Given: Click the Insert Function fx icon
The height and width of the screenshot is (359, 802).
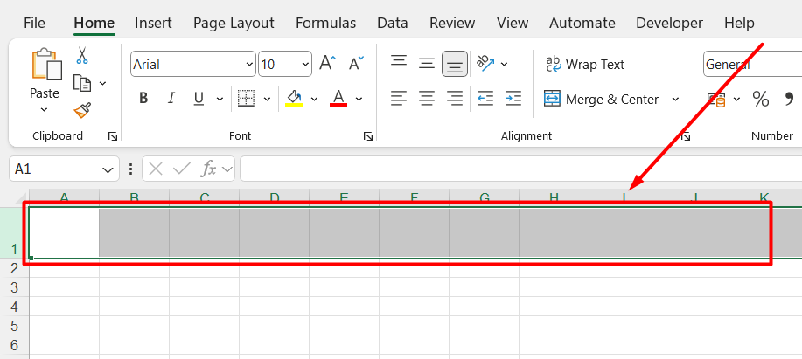Looking at the screenshot, I should point(208,169).
